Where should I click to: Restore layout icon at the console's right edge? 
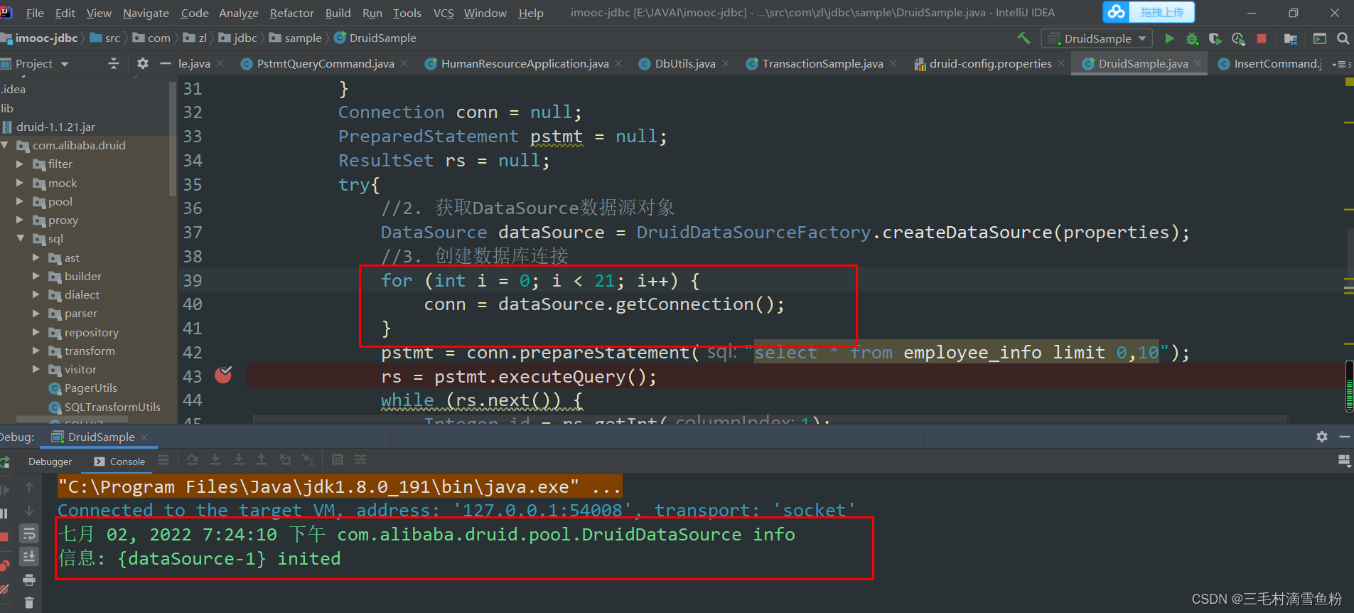point(1344,460)
